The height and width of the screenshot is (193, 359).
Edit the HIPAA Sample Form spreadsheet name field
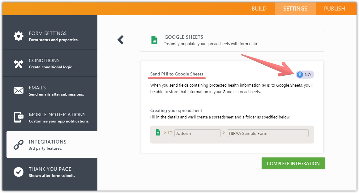click(x=267, y=133)
